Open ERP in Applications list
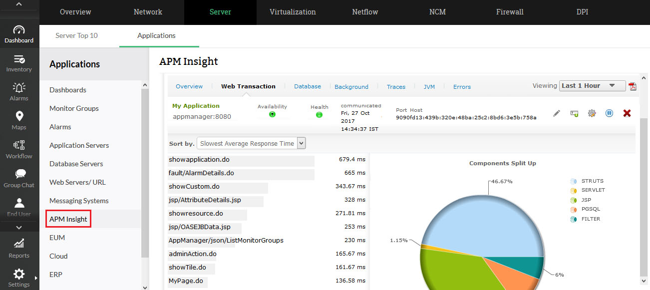This screenshot has width=650, height=290. pos(56,275)
